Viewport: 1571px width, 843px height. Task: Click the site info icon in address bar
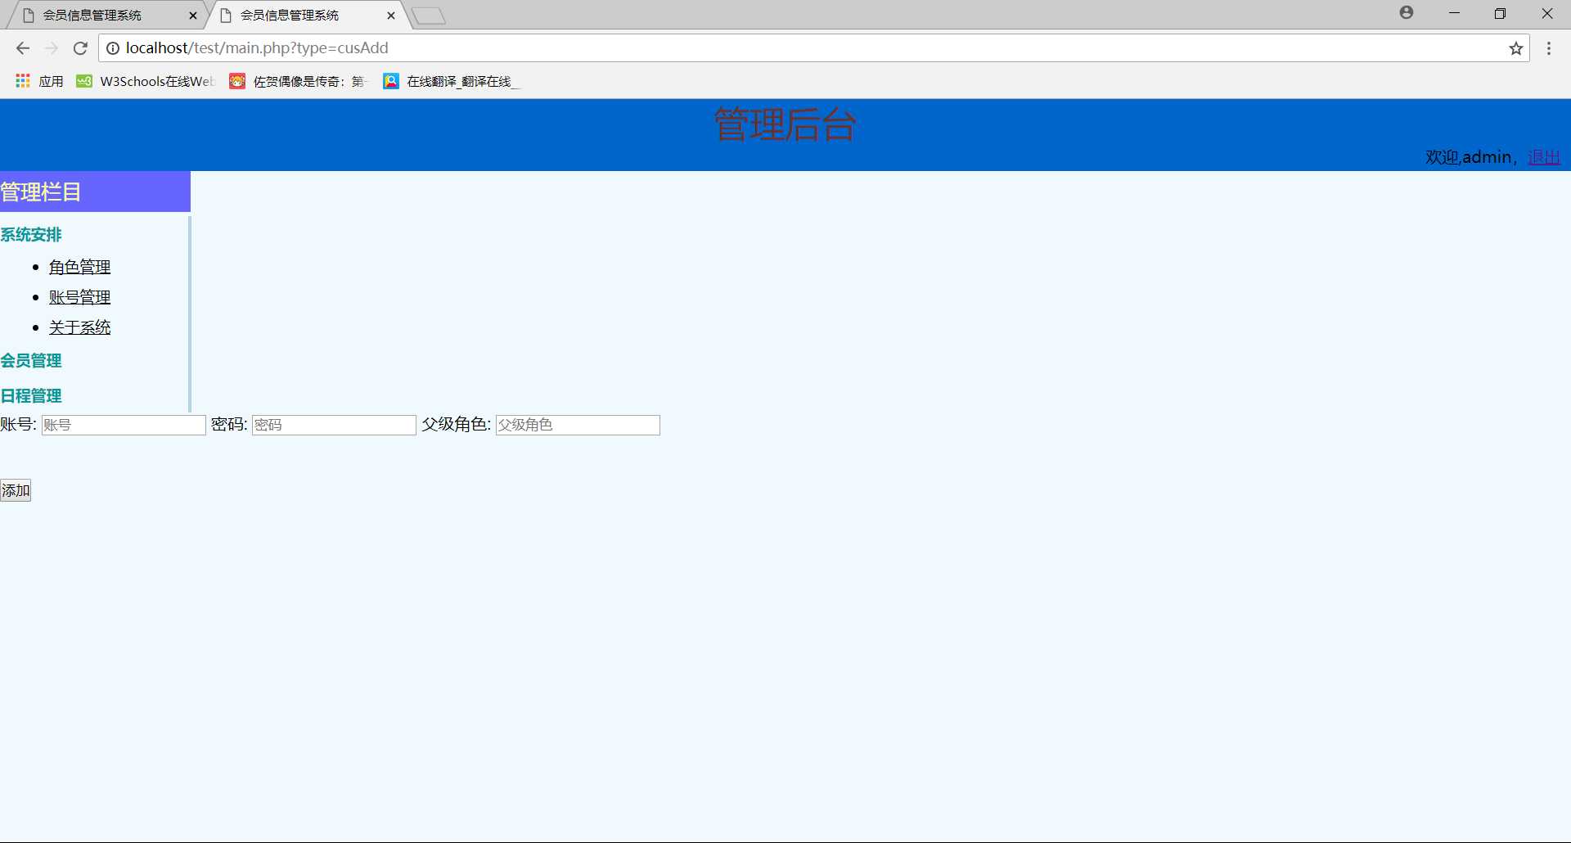[x=113, y=48]
